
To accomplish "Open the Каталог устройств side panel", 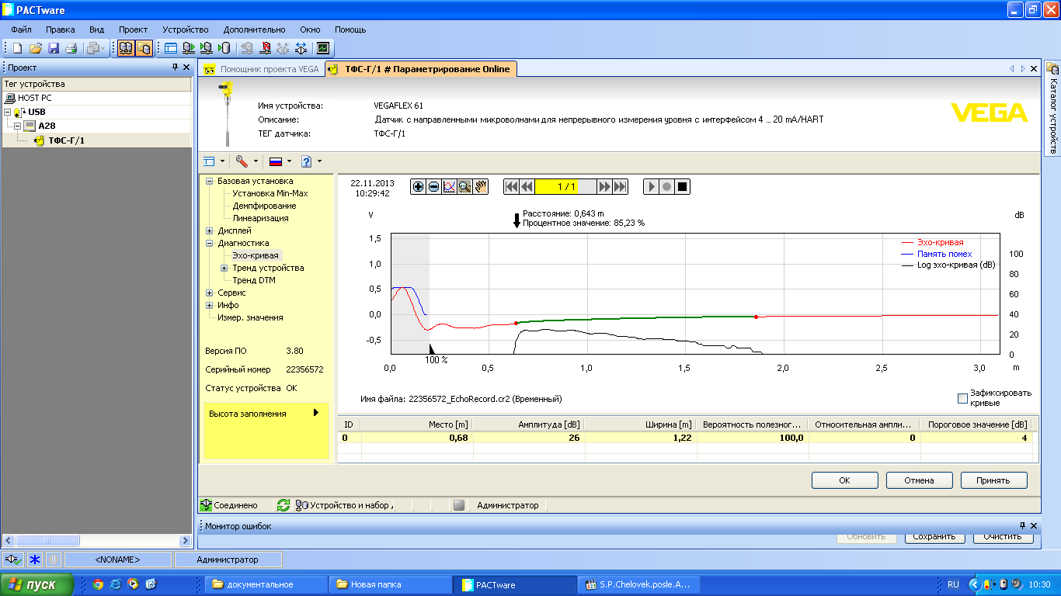I will pos(1052,109).
